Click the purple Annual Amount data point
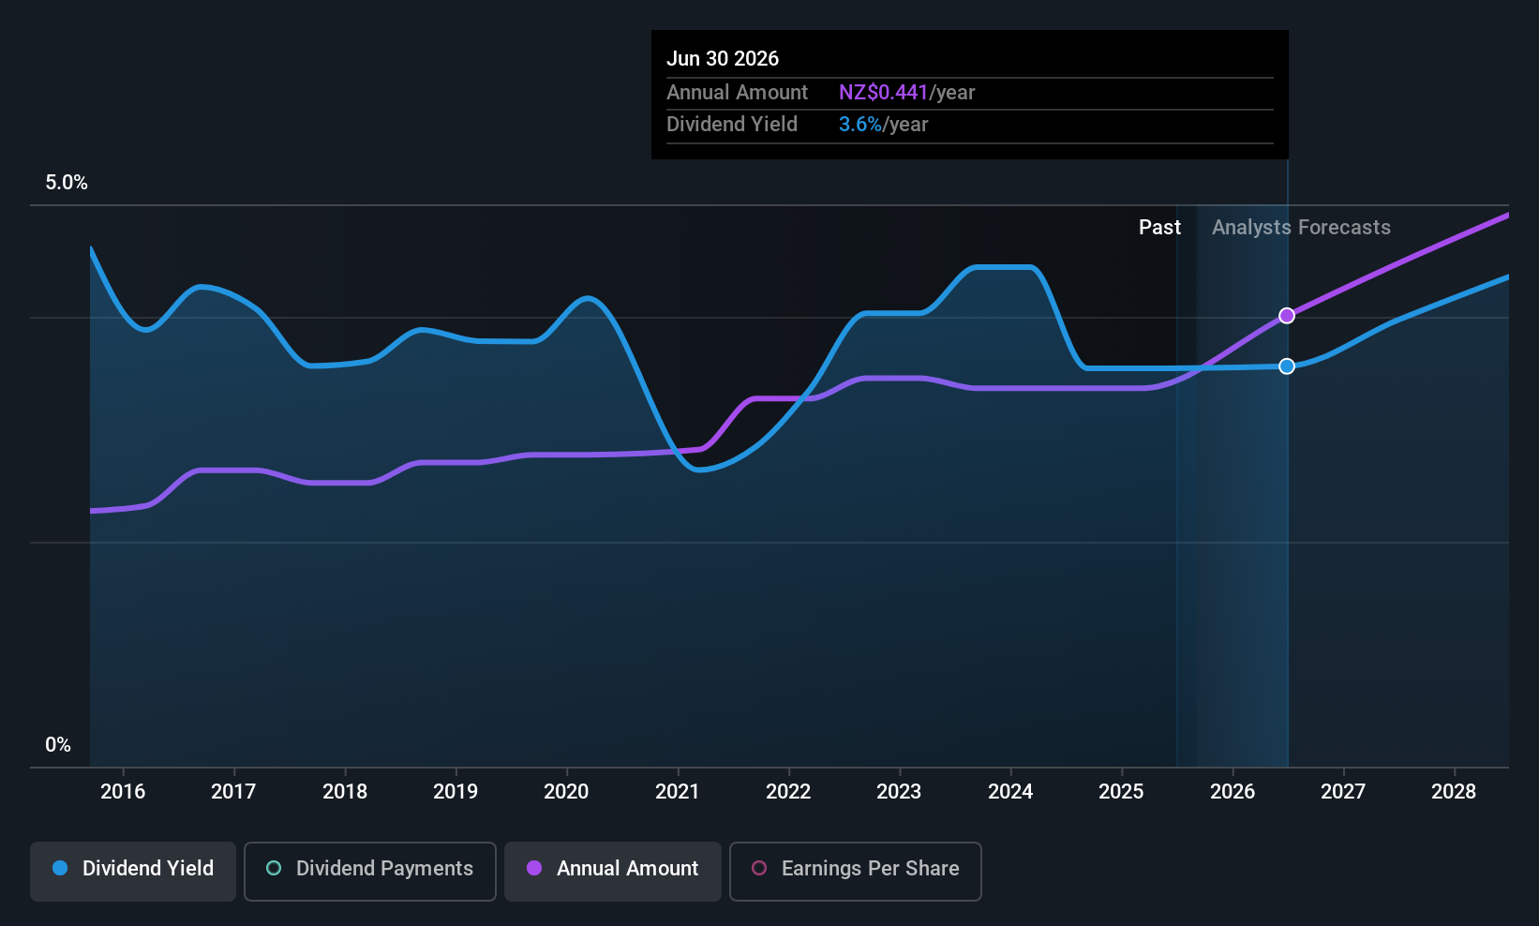 coord(1287,316)
